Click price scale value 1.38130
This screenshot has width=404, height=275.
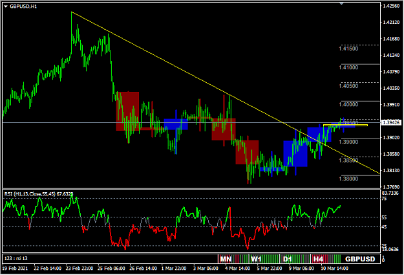[x=391, y=171]
